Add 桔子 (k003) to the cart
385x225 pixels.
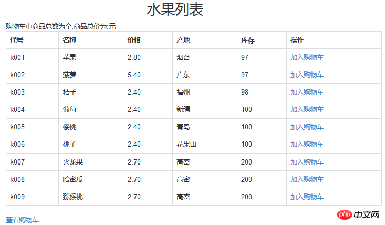pyautogui.click(x=307, y=92)
